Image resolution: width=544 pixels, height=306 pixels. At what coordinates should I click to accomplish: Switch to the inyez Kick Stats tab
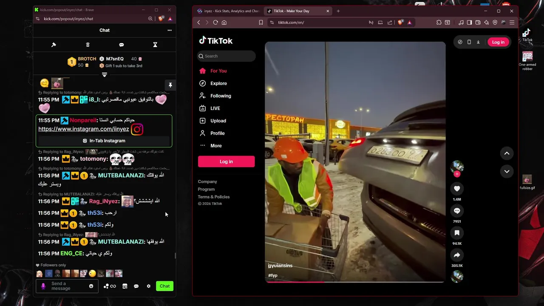(x=228, y=11)
